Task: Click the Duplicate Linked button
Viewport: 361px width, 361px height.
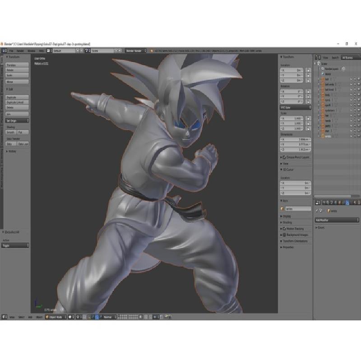Action: click(x=17, y=102)
